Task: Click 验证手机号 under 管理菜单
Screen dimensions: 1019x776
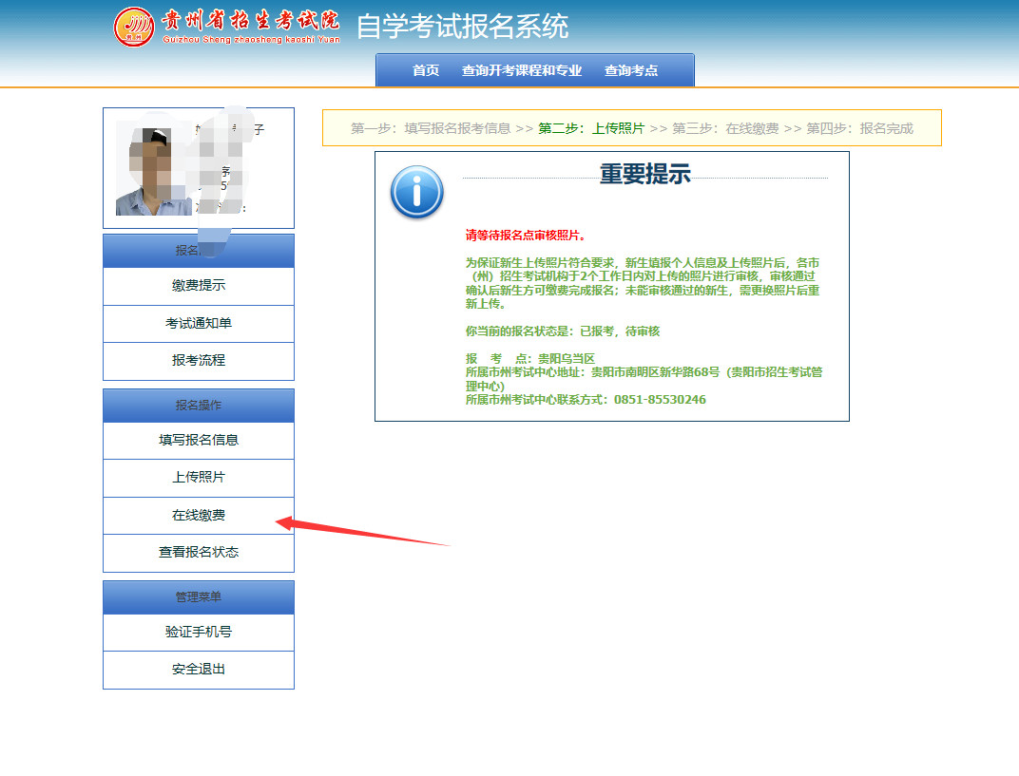Action: tap(199, 632)
